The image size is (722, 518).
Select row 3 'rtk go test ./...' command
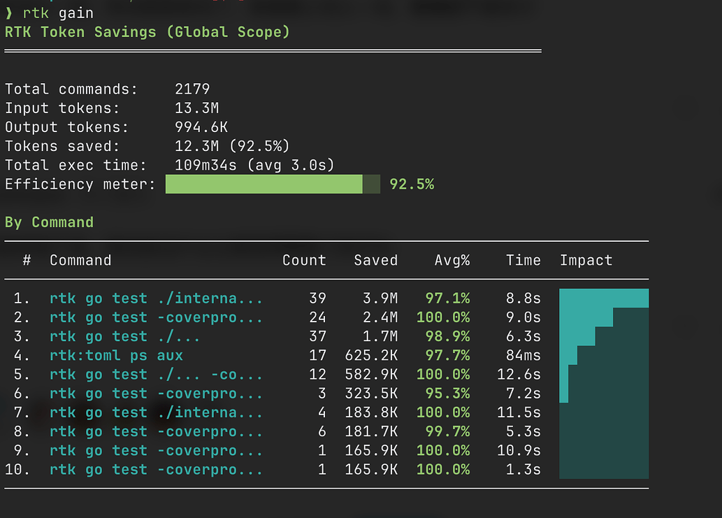tap(125, 336)
